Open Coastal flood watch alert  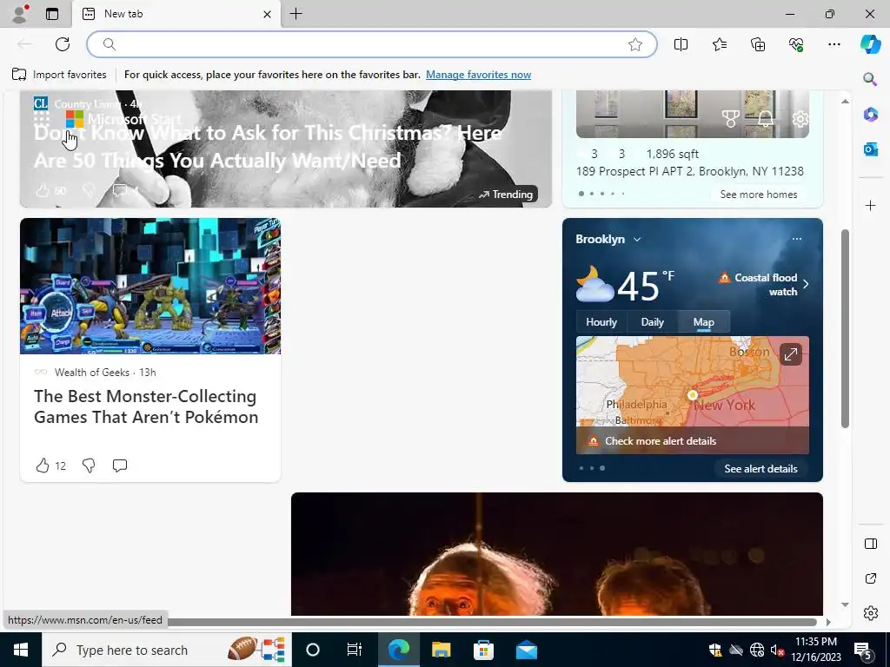click(764, 284)
